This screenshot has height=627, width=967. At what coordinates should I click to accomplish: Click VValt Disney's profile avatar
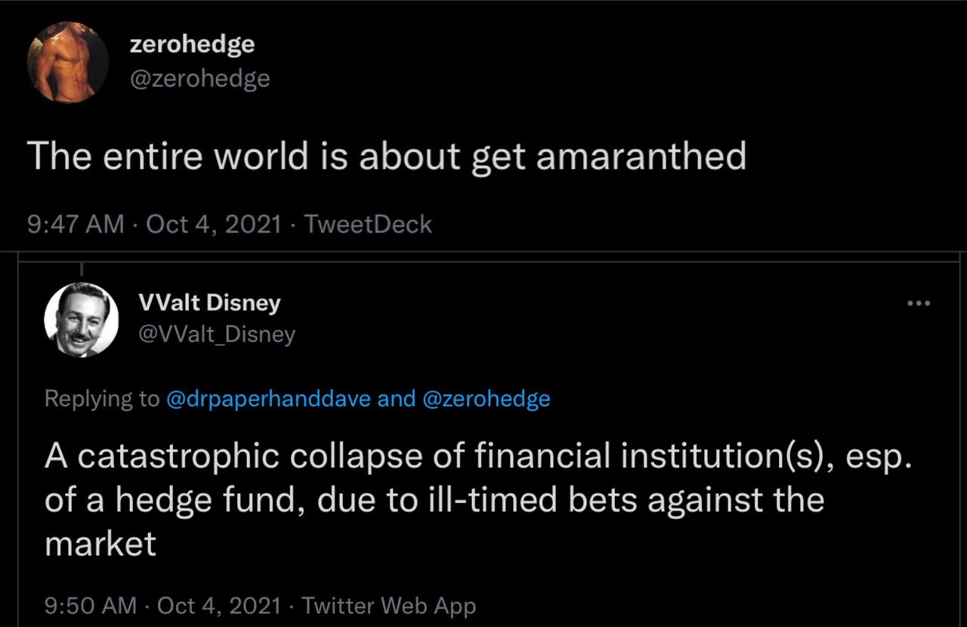(82, 320)
